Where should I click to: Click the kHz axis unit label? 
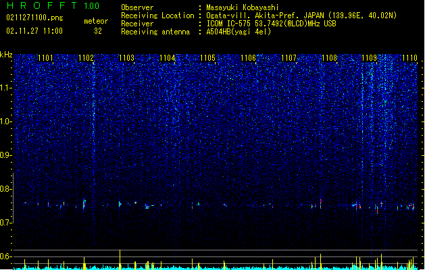coord(6,55)
